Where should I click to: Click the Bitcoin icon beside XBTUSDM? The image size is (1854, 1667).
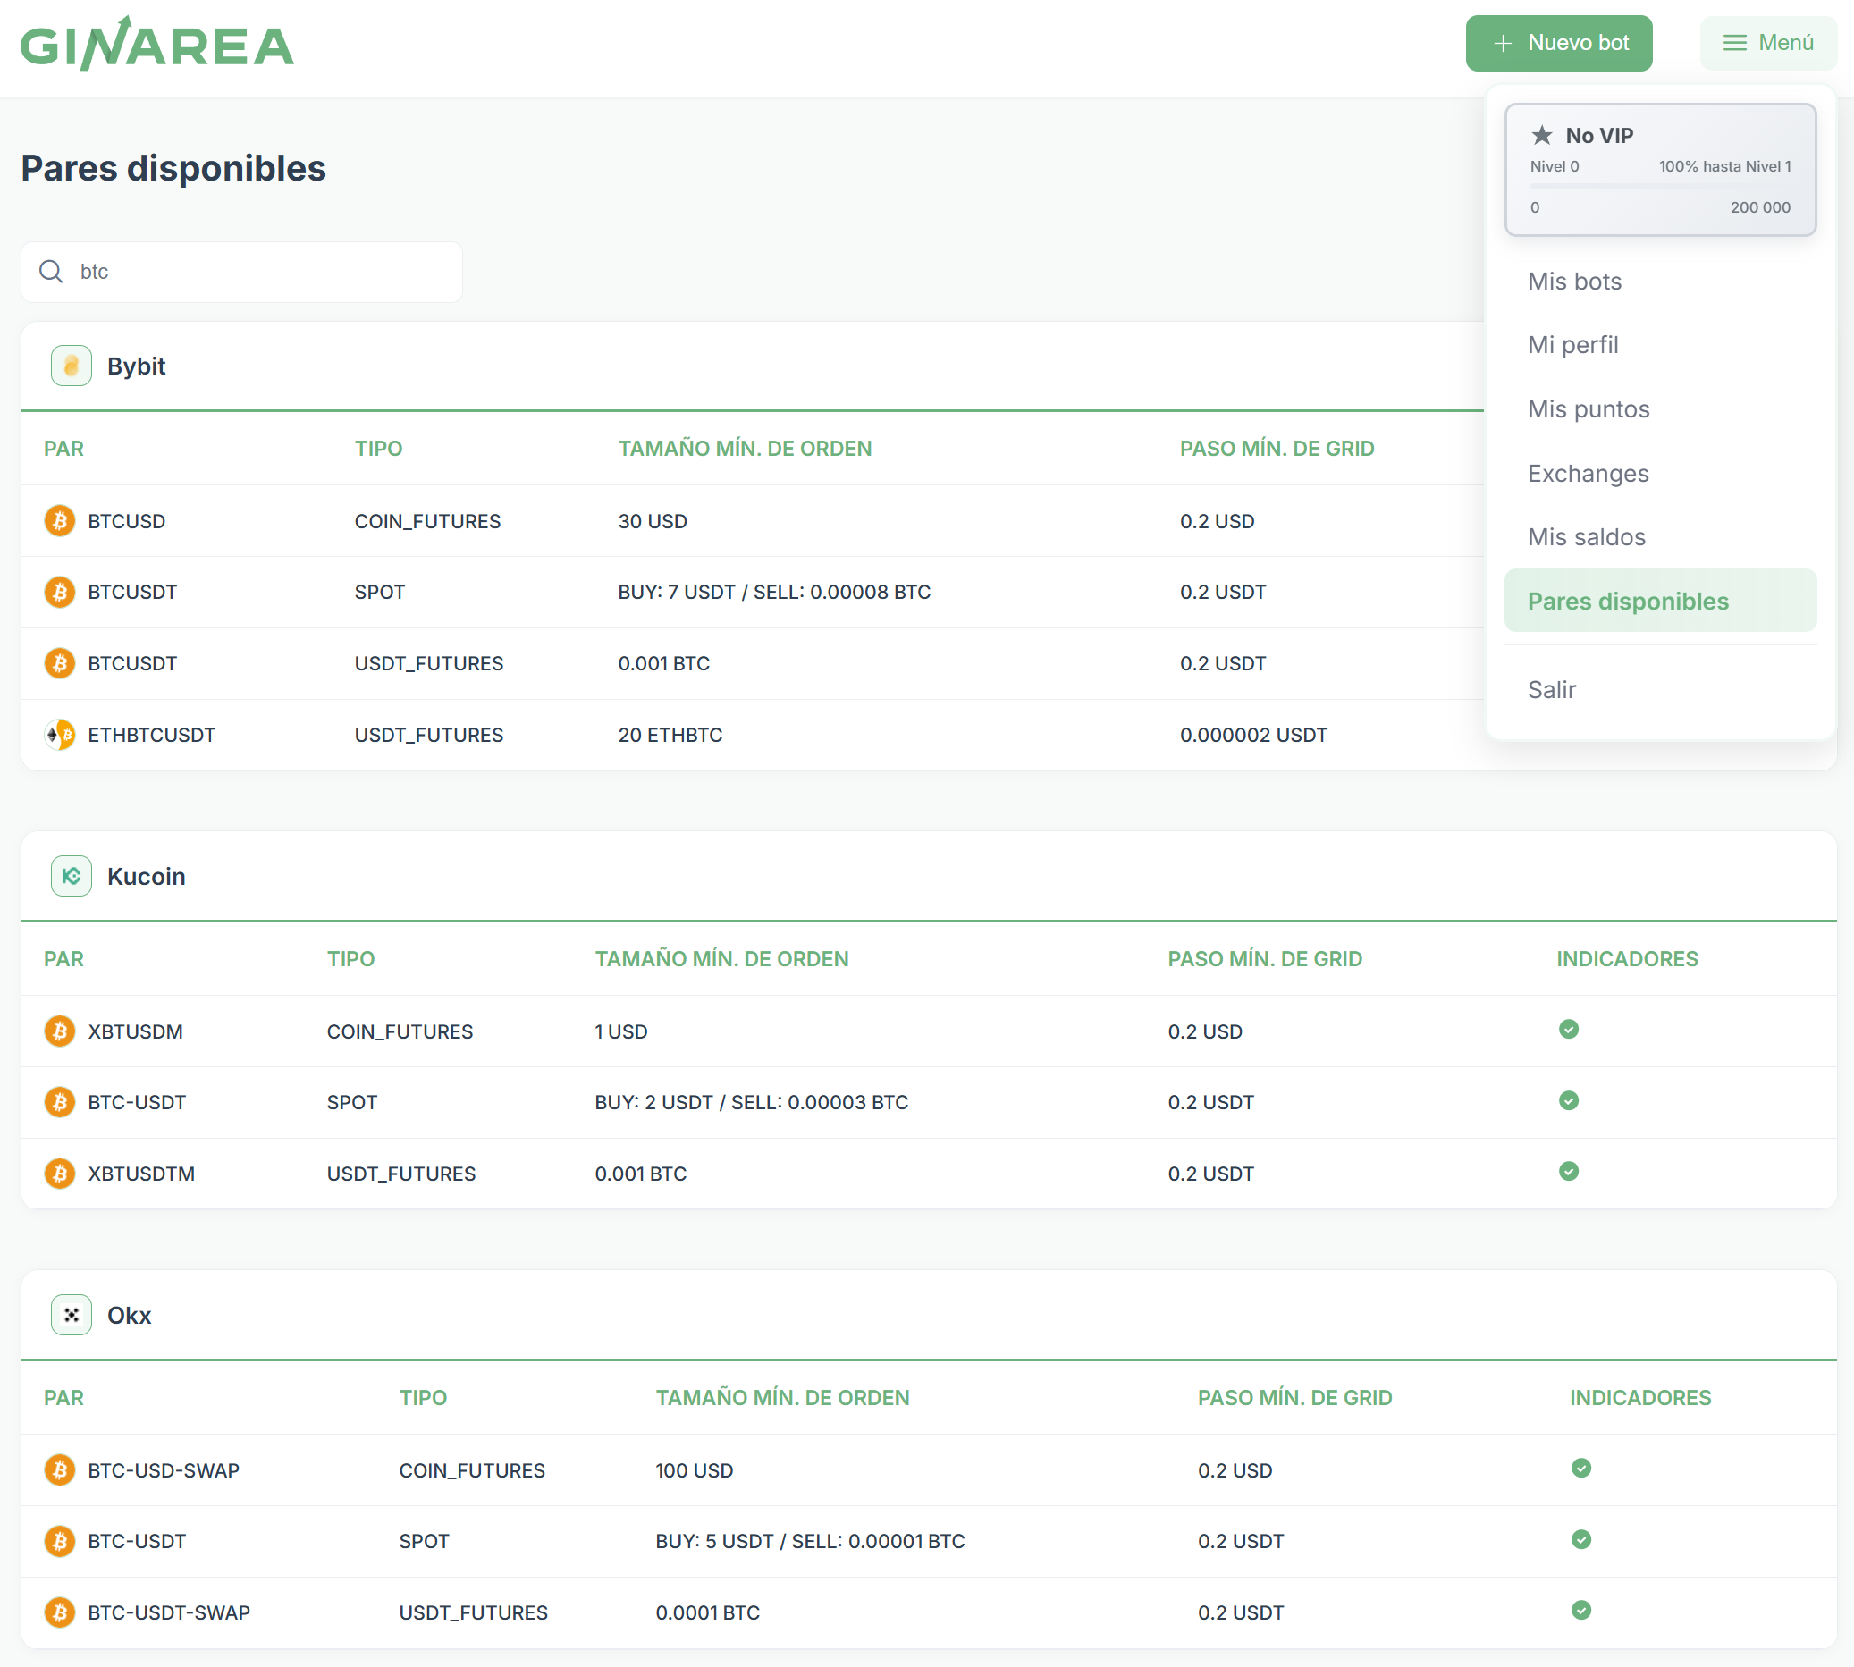pyautogui.click(x=61, y=1031)
